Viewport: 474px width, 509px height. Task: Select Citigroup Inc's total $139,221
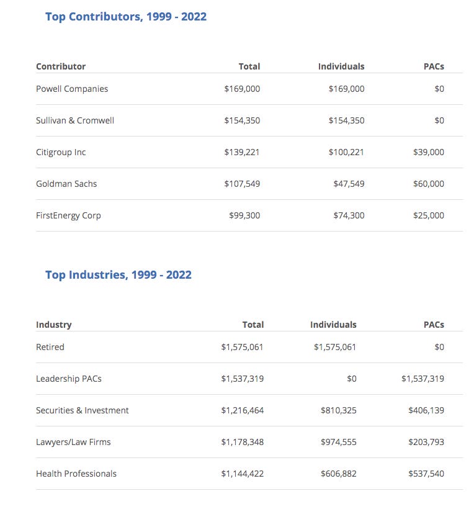click(242, 152)
